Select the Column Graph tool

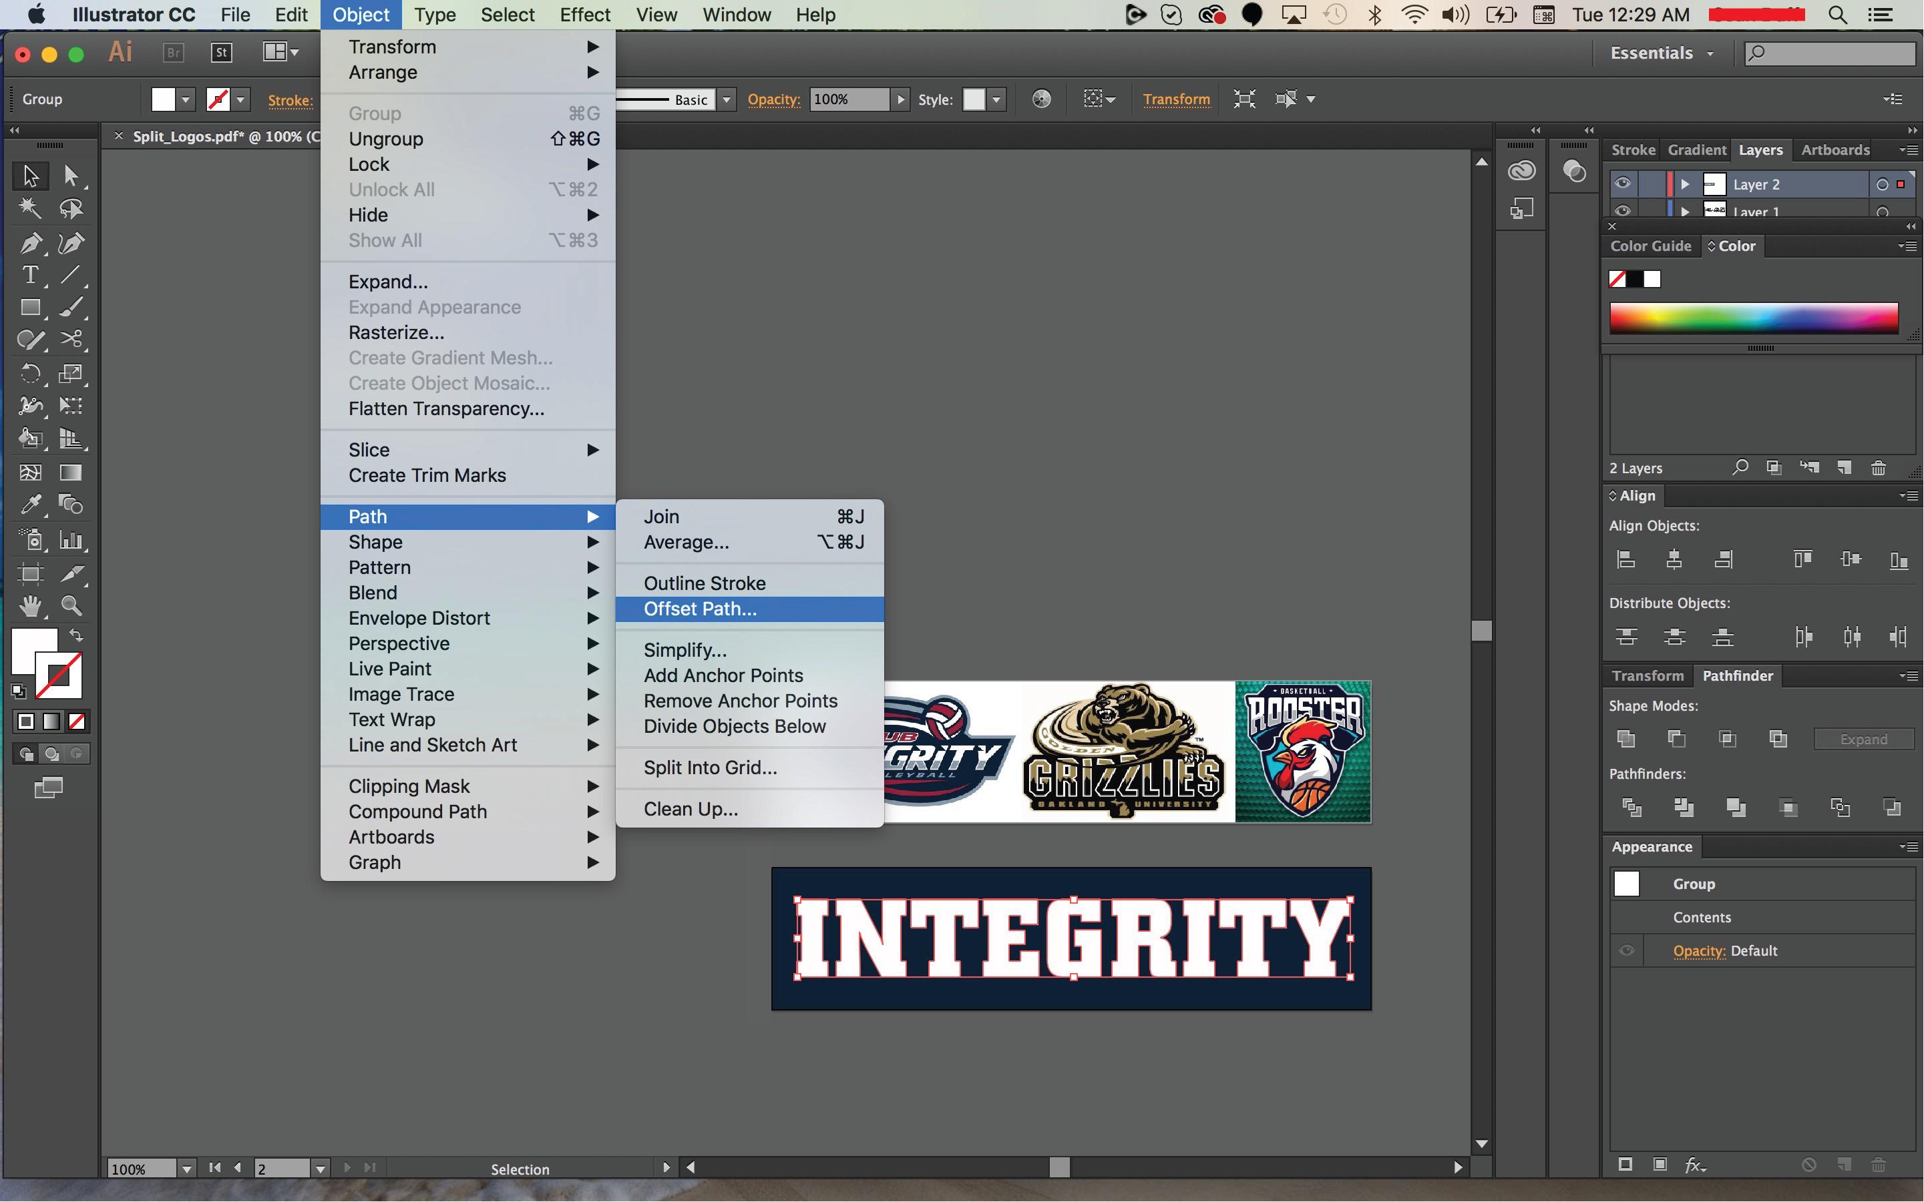[71, 540]
